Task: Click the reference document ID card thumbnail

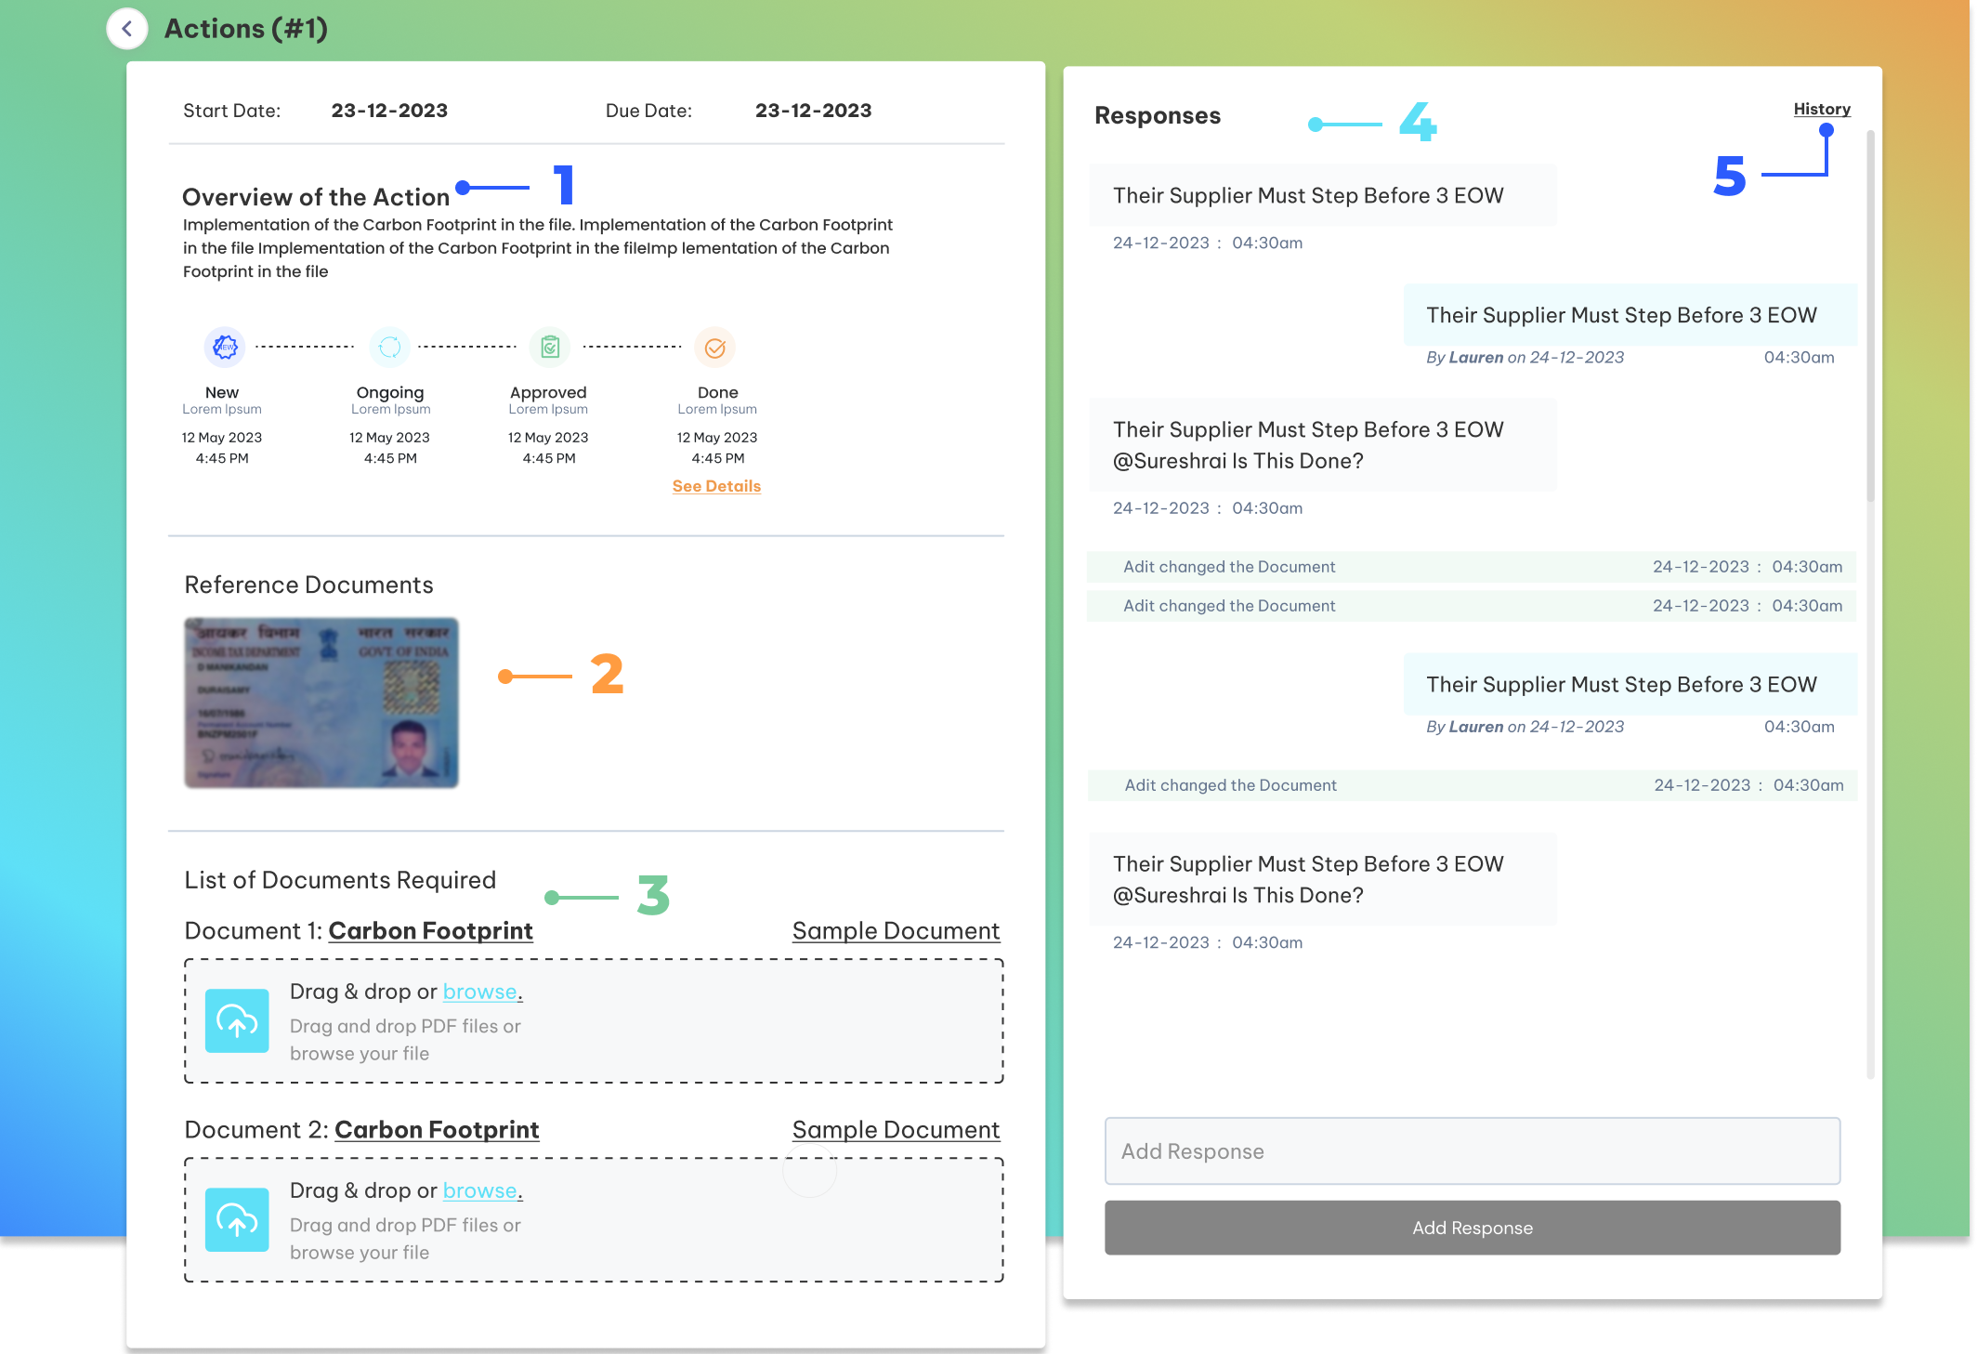Action: (x=321, y=703)
